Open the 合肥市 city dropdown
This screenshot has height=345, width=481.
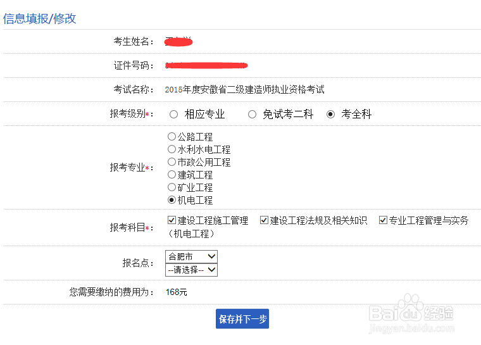(191, 256)
